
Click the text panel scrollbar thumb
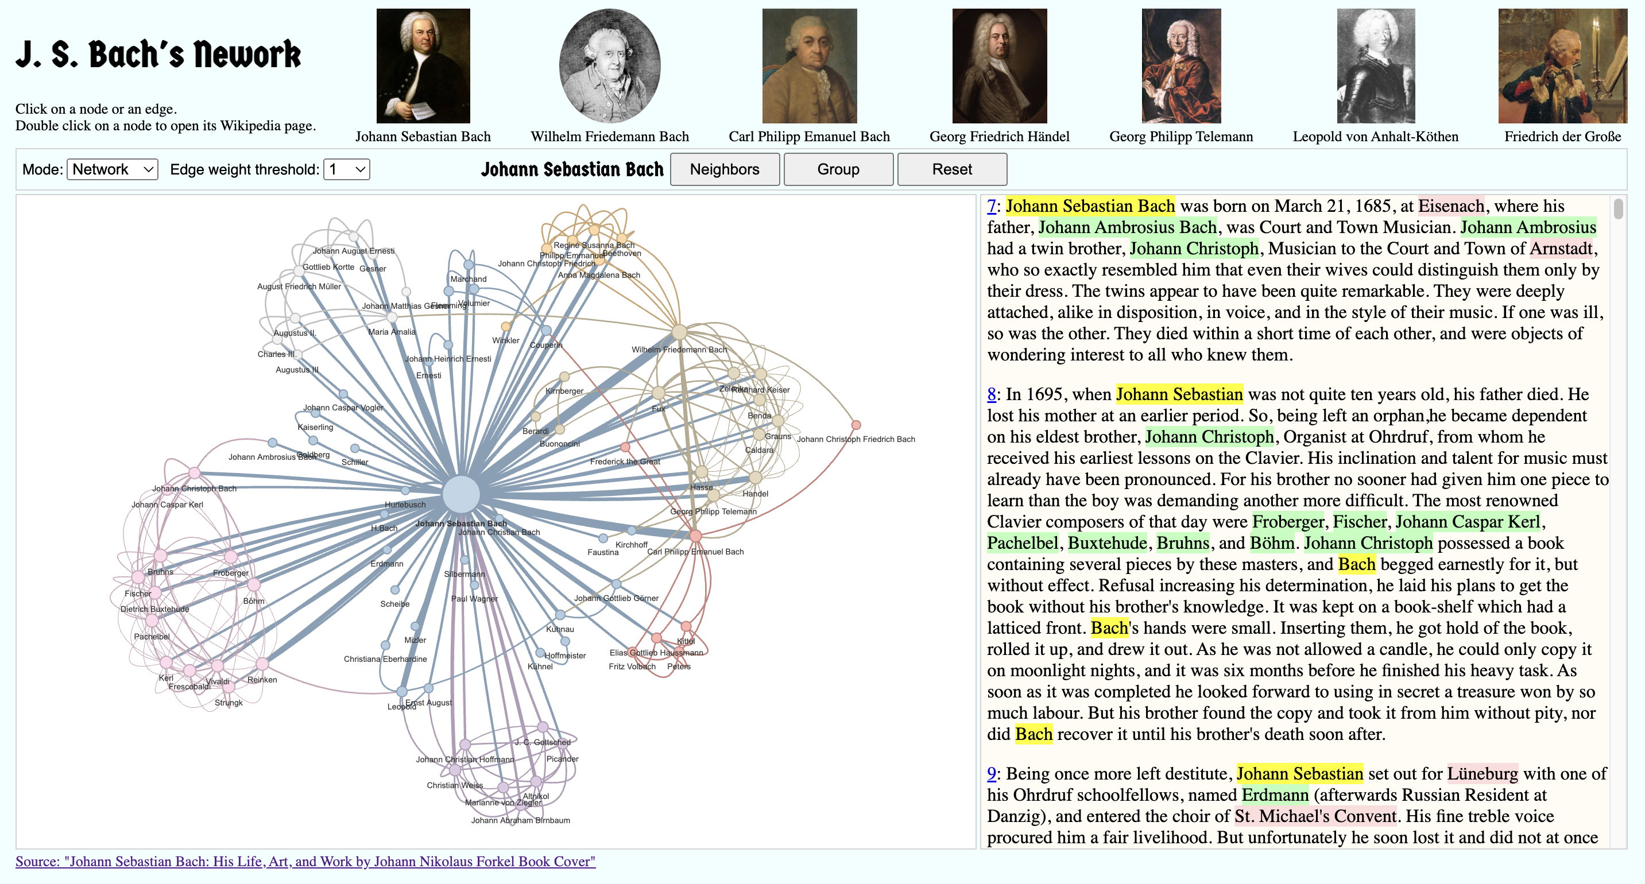[x=1618, y=210]
